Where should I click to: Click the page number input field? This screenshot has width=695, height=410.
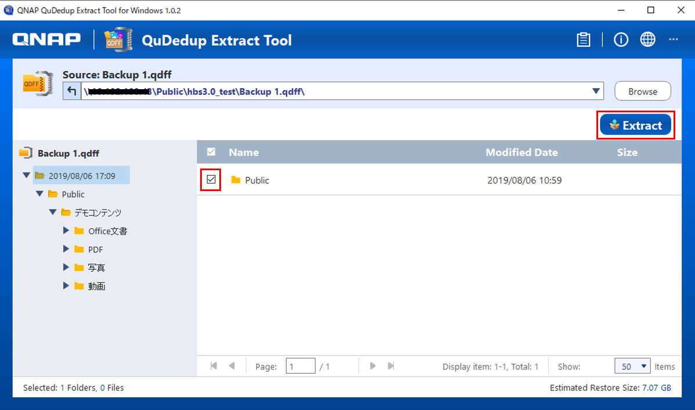pyautogui.click(x=300, y=366)
